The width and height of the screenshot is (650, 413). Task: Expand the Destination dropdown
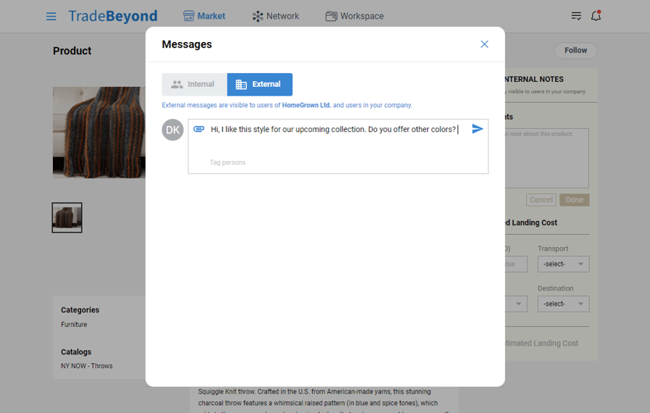pyautogui.click(x=563, y=304)
